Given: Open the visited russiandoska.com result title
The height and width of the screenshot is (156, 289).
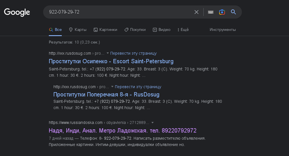Looking at the screenshot, I should (x=122, y=131).
